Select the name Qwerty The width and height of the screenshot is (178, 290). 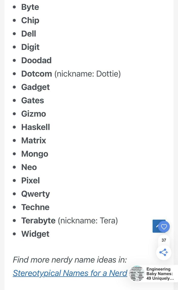click(x=36, y=194)
